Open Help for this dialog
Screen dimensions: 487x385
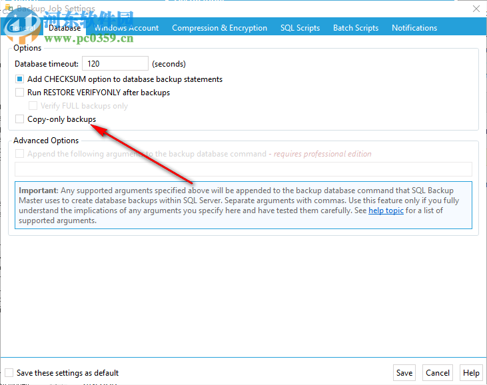[471, 372]
